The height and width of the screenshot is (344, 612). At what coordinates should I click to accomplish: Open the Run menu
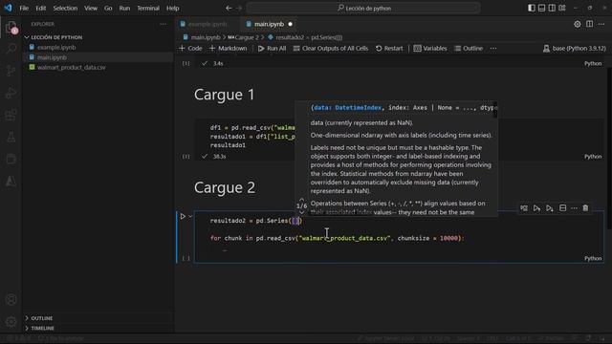(124, 8)
